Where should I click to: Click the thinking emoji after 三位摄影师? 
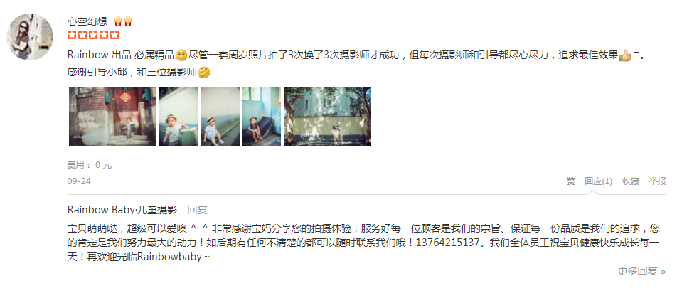(204, 73)
